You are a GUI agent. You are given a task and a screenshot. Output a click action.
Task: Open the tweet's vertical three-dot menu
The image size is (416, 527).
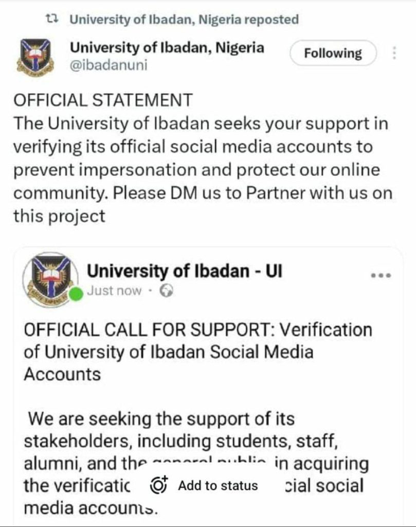394,53
